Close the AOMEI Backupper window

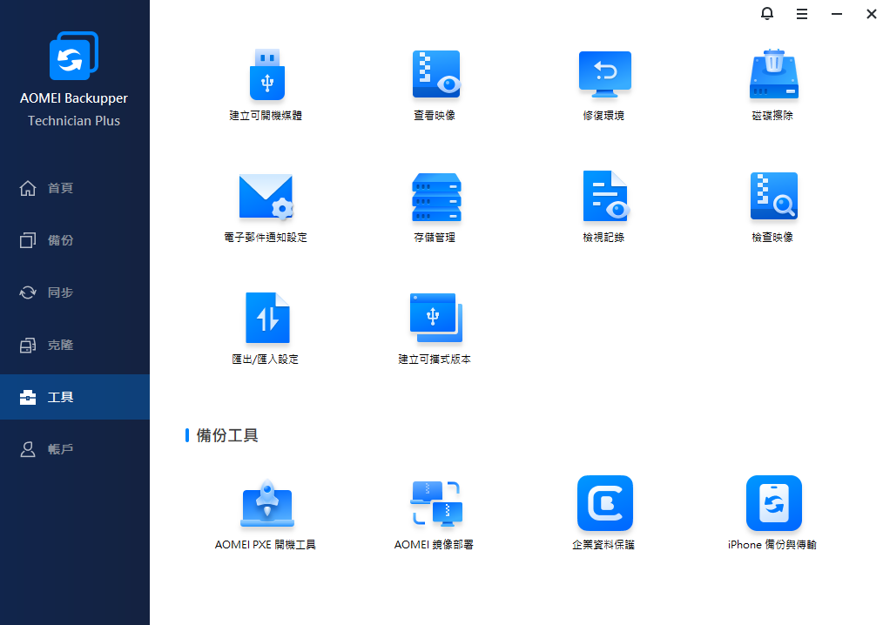point(871,14)
